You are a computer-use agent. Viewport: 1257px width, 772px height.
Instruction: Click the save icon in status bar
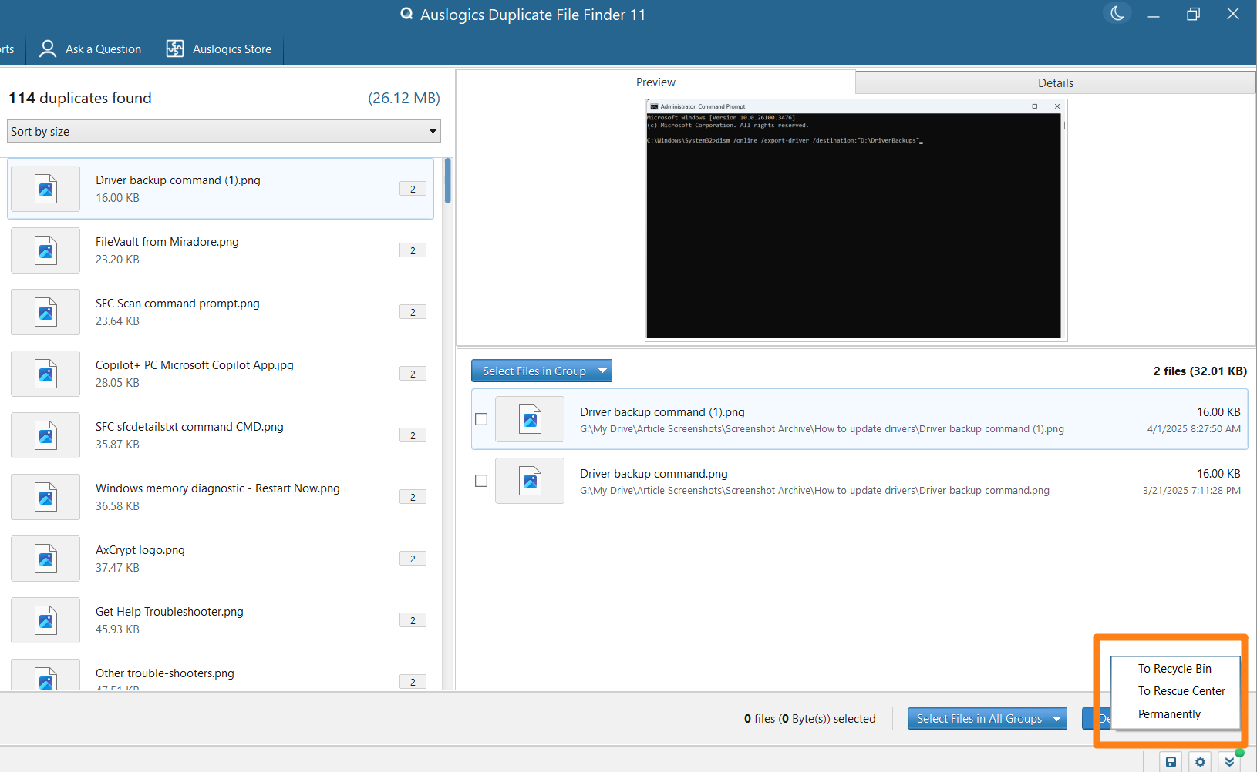point(1171,762)
